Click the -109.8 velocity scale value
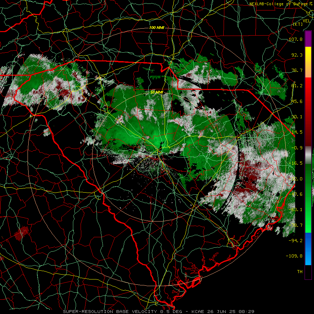The width and height of the screenshot is (314, 314). (x=294, y=256)
